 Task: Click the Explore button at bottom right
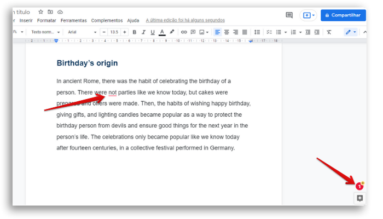[360, 198]
